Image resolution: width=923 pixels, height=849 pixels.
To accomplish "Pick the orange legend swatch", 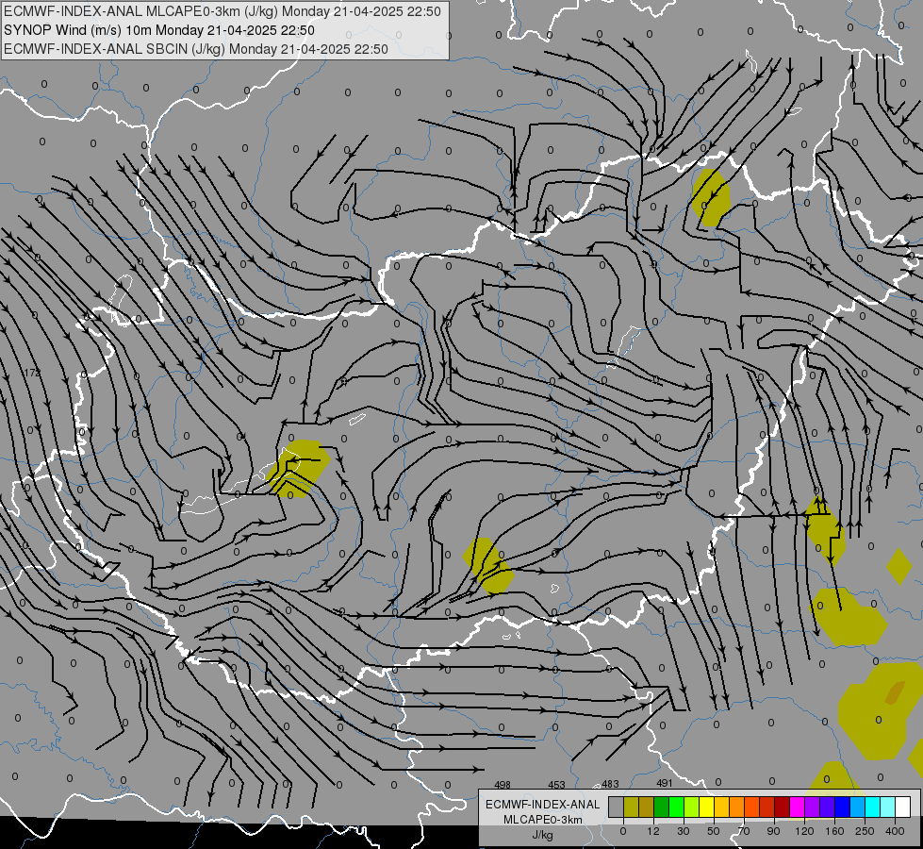I will [737, 807].
